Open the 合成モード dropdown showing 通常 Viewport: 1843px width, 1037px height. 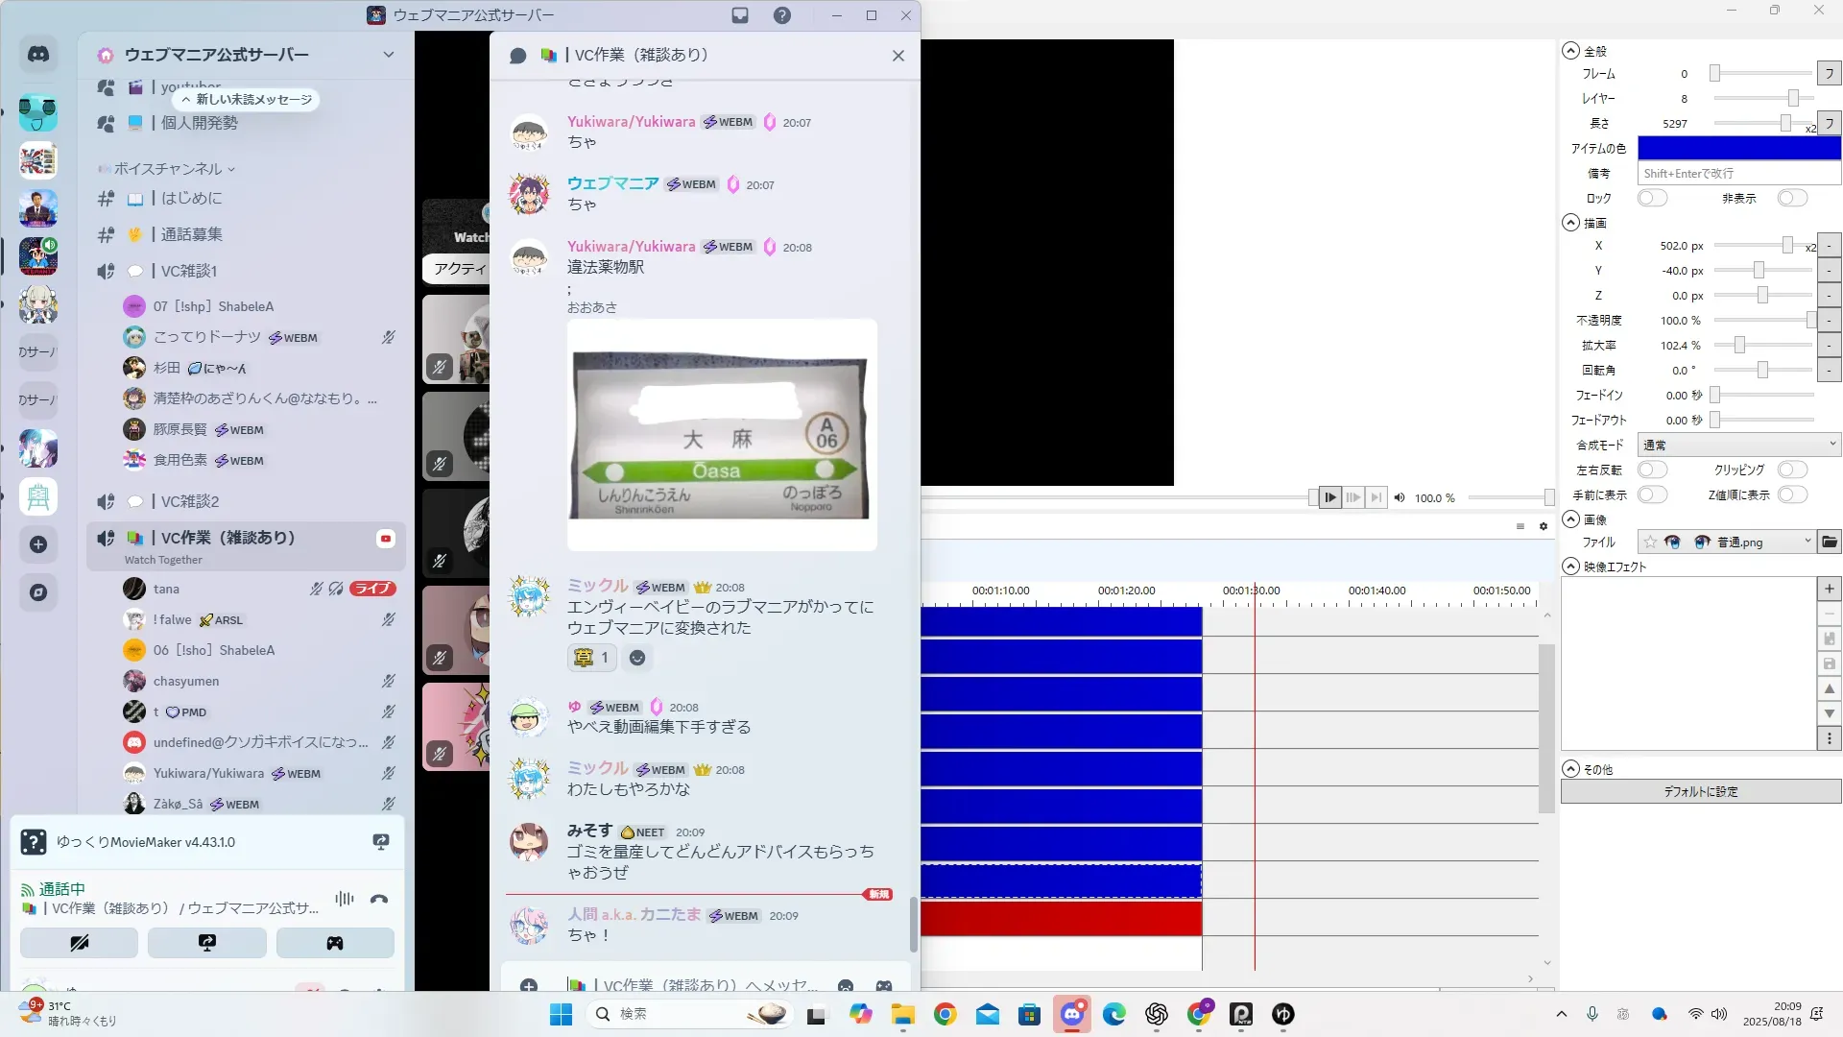[1738, 445]
